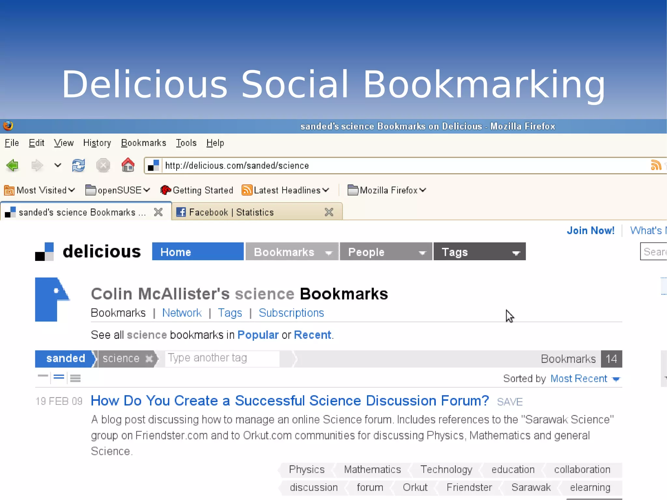Image resolution: width=667 pixels, height=500 pixels.
Task: Open the back/forward history dropdown chevron
Action: [58, 165]
